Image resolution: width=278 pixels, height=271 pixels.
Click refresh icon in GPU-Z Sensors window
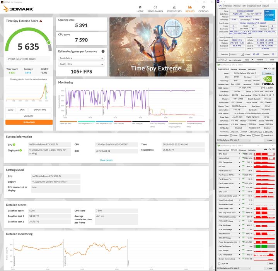269,149
